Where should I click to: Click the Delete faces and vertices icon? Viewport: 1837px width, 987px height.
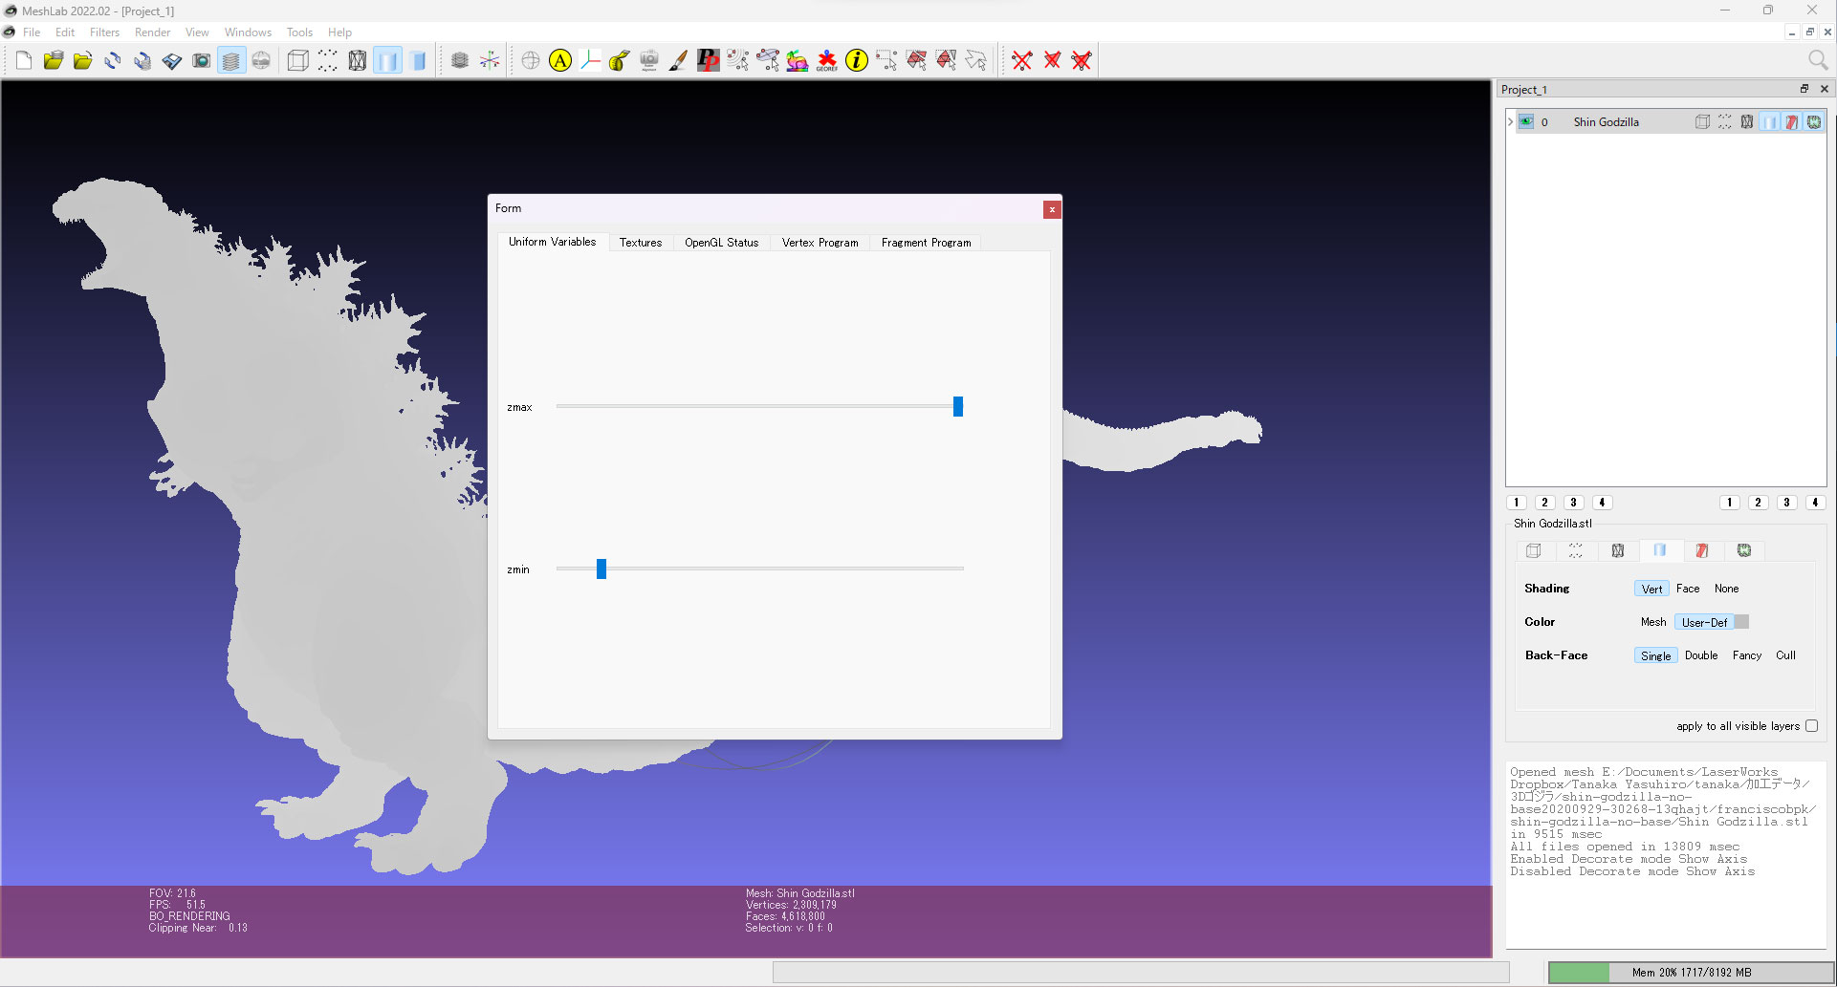click(1082, 61)
